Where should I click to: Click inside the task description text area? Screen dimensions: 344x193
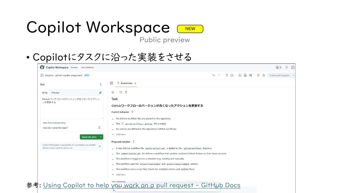[72, 107]
